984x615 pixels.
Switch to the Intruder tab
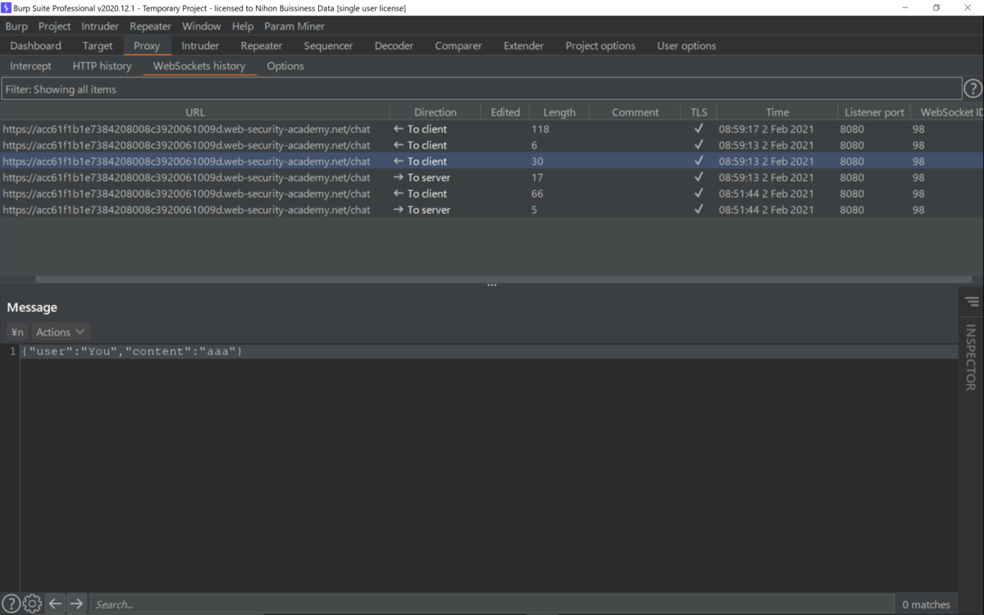tap(200, 46)
